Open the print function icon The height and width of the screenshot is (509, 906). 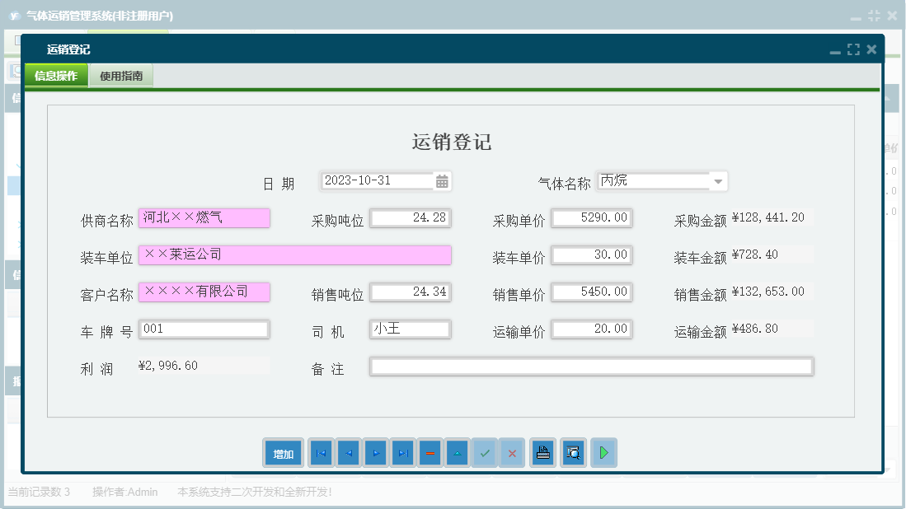[542, 452]
